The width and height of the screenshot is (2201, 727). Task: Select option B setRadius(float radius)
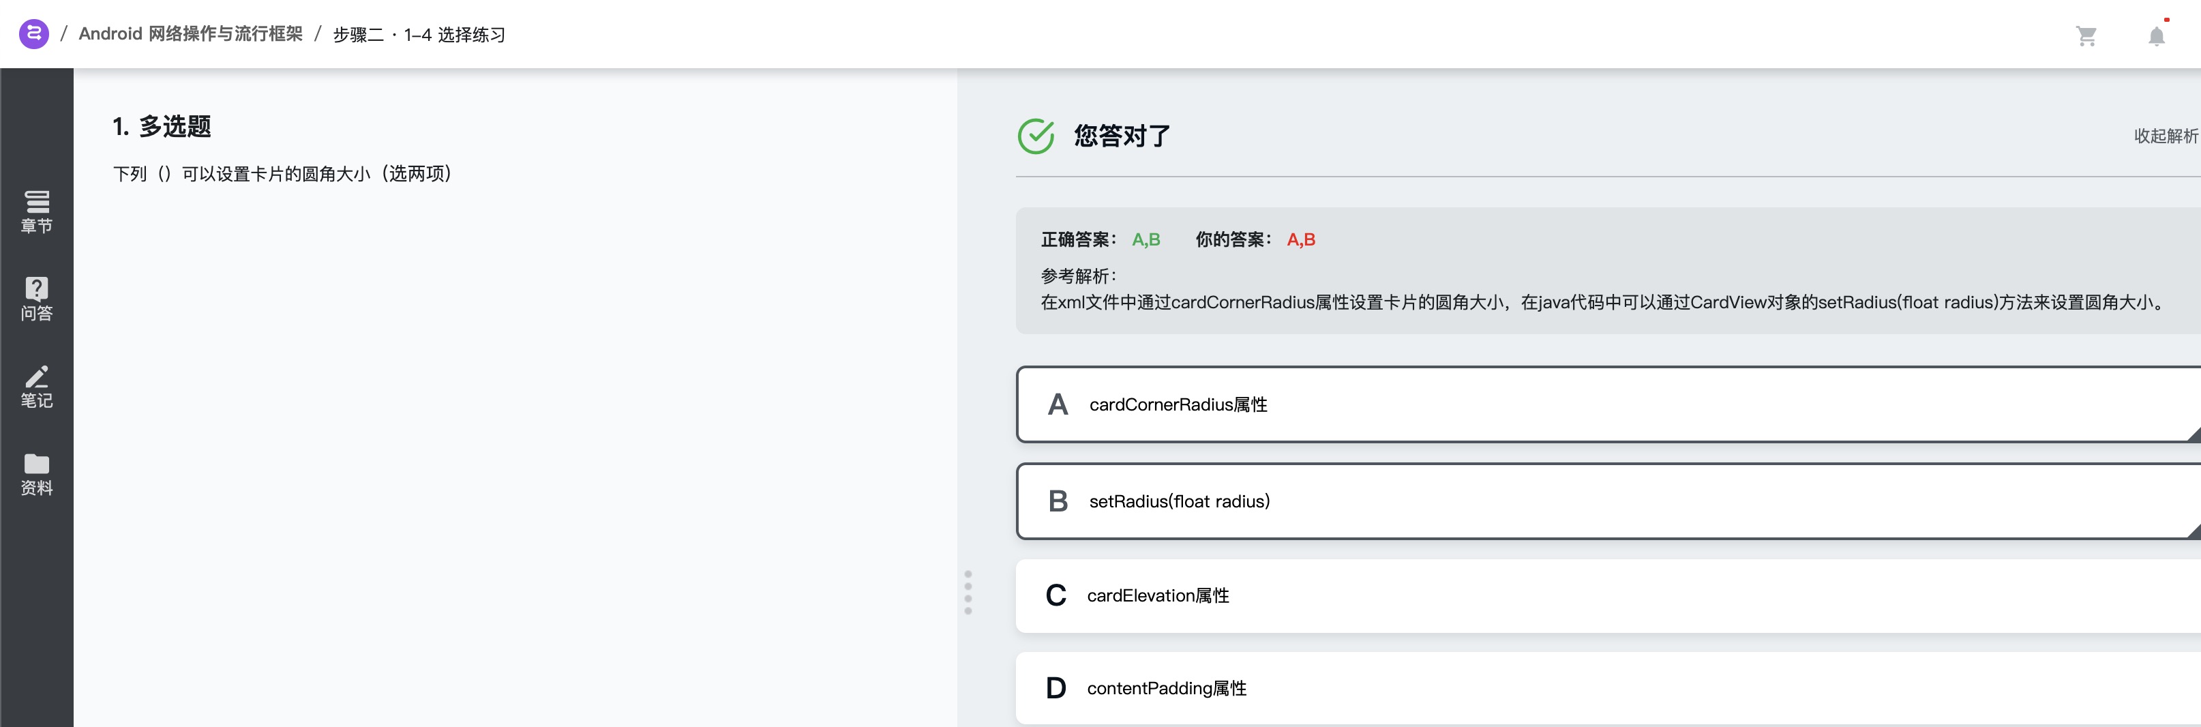[1608, 501]
